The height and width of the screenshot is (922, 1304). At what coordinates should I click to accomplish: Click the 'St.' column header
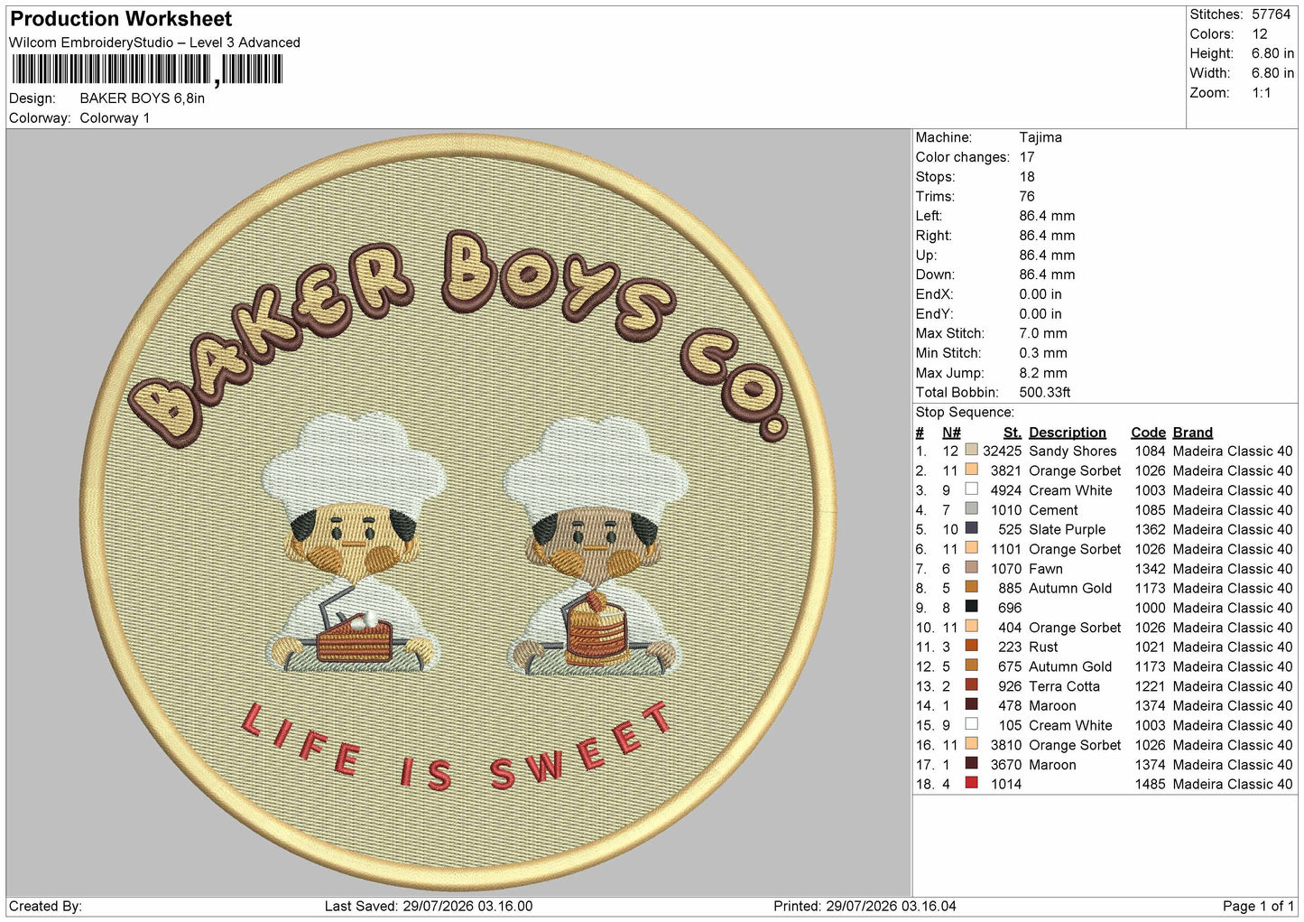(1013, 433)
